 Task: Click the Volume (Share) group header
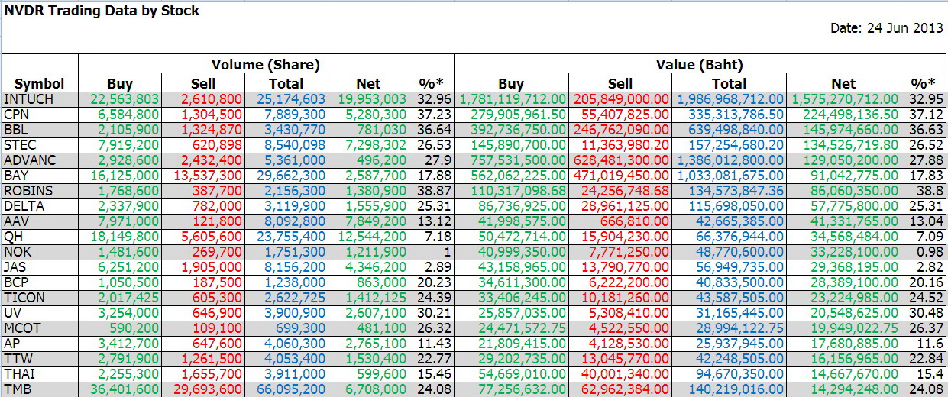(x=266, y=65)
